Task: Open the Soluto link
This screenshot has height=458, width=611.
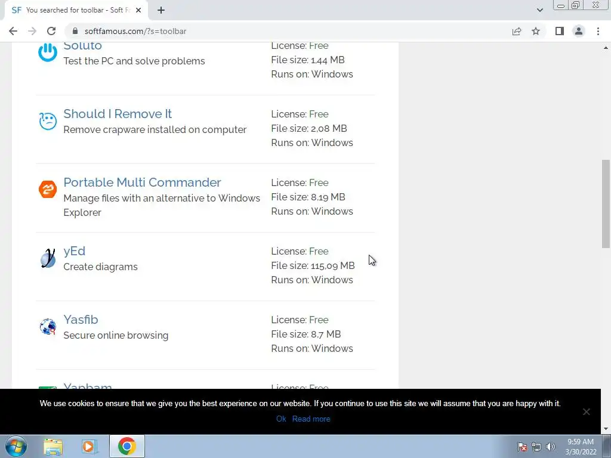Action: (x=82, y=45)
